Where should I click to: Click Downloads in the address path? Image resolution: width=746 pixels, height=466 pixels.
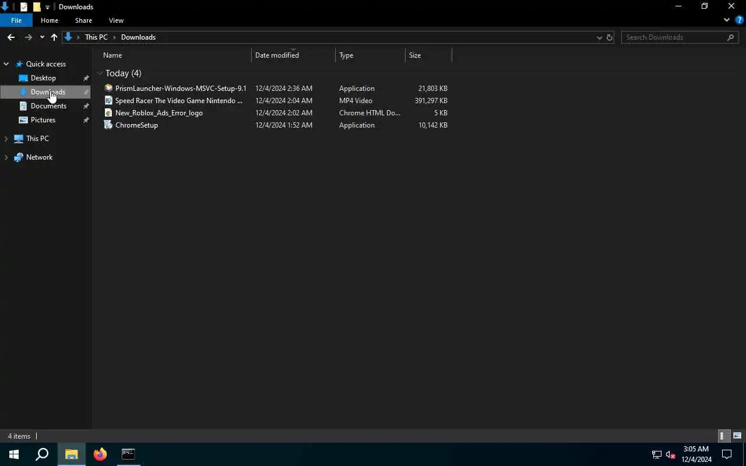click(138, 37)
